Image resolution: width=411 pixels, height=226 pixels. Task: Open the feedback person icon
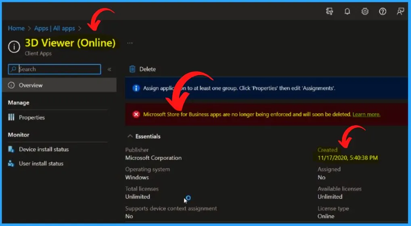400,11
